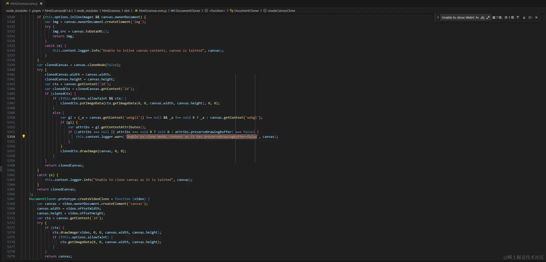Toggle Match Case (Aa) in find box
Screen dimensions: 546x262
click(x=477, y=17)
